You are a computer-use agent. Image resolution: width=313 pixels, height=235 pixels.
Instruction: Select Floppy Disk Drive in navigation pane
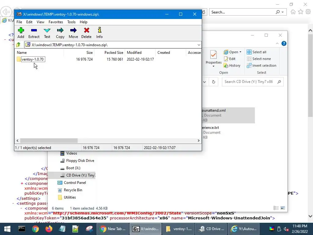point(77,161)
